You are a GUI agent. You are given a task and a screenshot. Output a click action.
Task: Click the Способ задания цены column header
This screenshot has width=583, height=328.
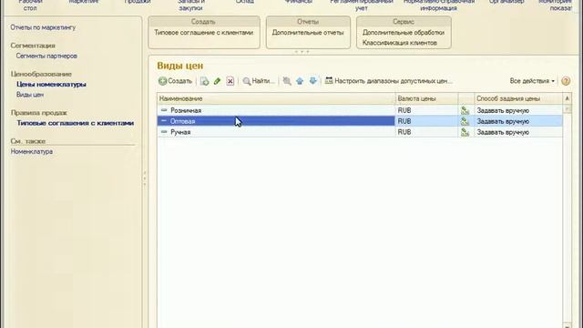click(518, 98)
